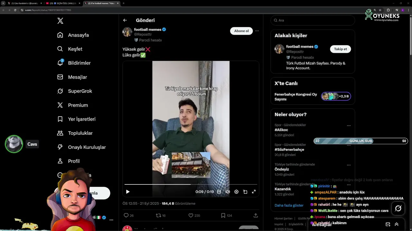412x231 pixels.
Task: Click the reply icon with 26
Action: tap(126, 215)
